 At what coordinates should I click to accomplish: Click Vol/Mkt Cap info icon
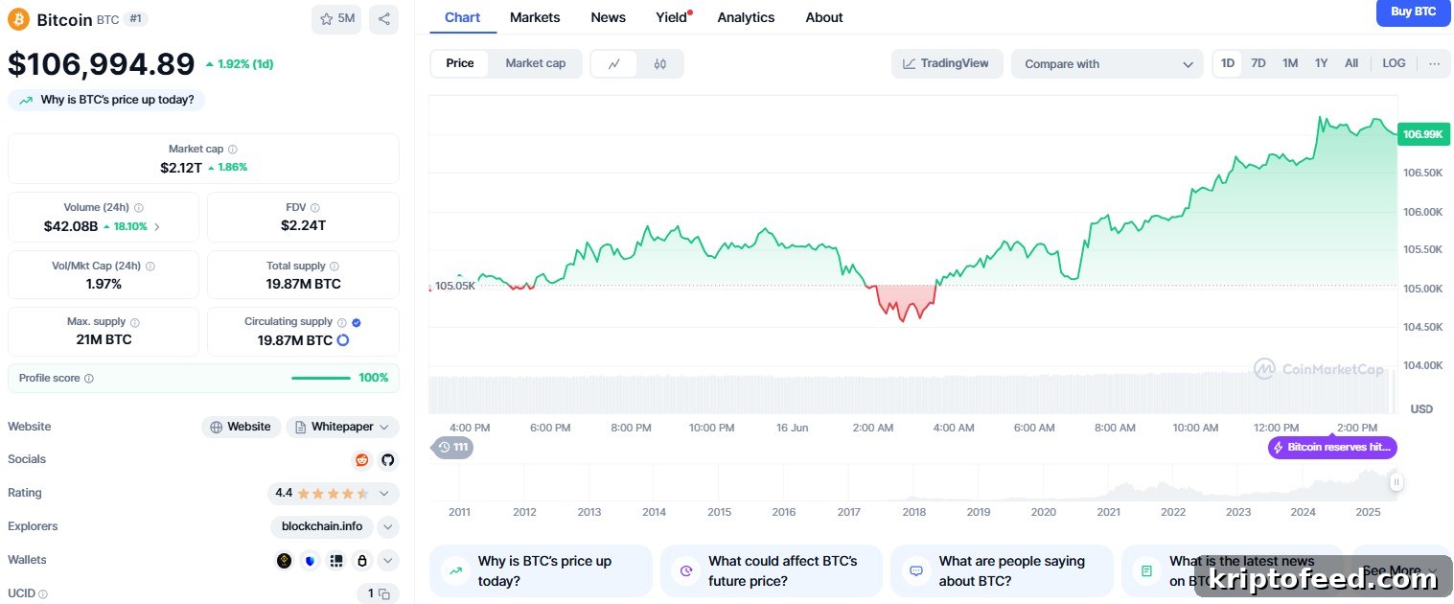pyautogui.click(x=150, y=267)
